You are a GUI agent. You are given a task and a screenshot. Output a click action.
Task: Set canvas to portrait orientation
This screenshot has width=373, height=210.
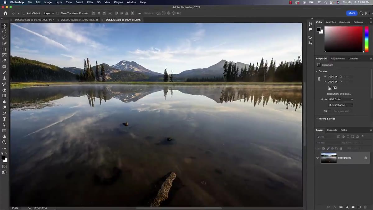pyautogui.click(x=330, y=88)
